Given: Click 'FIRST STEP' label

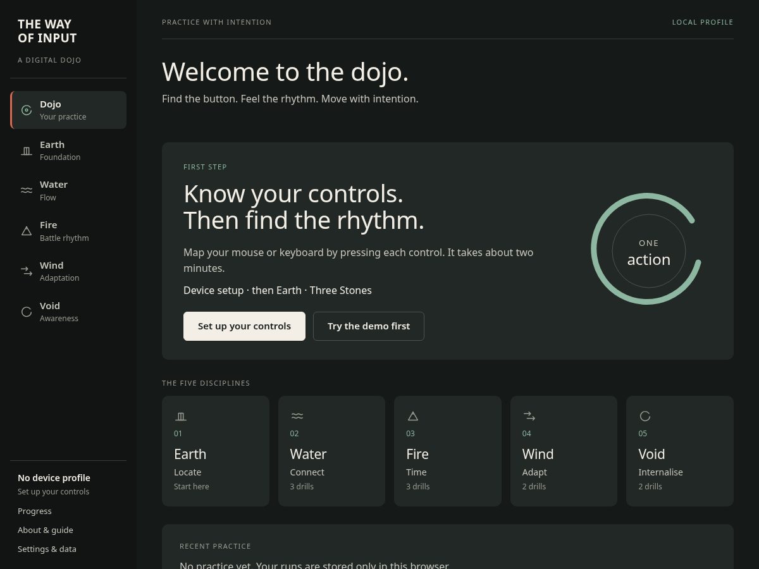Looking at the screenshot, I should (x=205, y=167).
